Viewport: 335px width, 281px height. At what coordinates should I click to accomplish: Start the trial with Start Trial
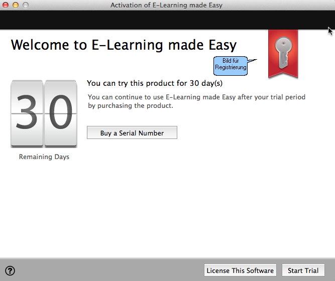tap(303, 270)
